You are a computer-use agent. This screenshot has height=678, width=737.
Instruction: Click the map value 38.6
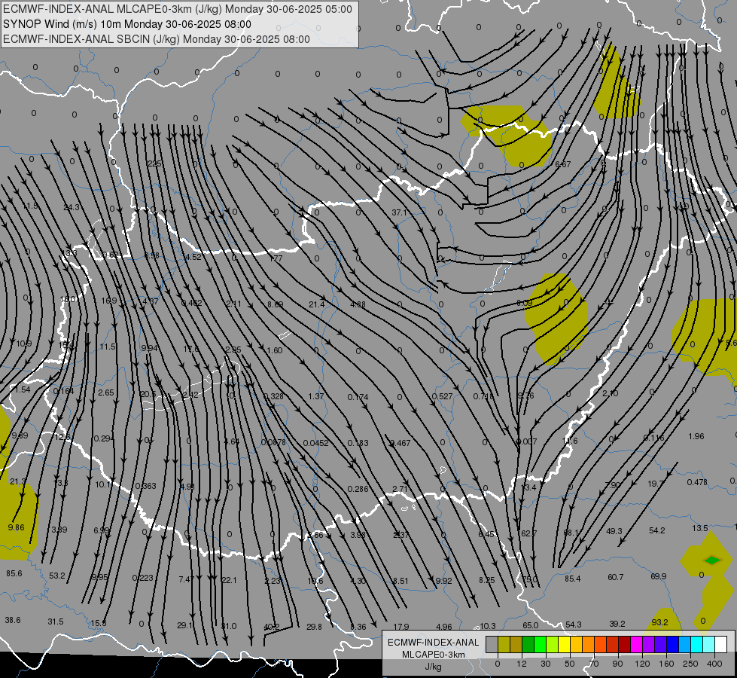tap(13, 620)
